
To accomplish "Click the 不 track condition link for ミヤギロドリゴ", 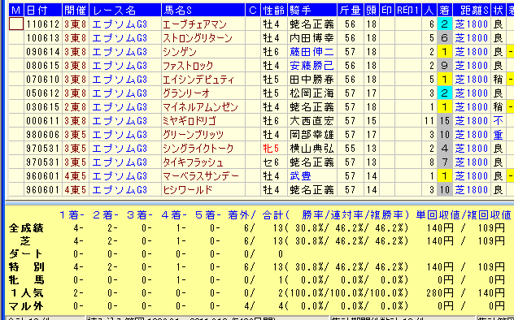I will 498,121.
